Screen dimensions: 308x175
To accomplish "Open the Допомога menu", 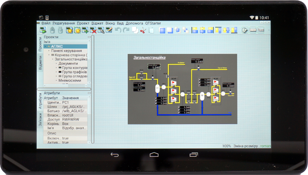I will pyautogui.click(x=134, y=23).
